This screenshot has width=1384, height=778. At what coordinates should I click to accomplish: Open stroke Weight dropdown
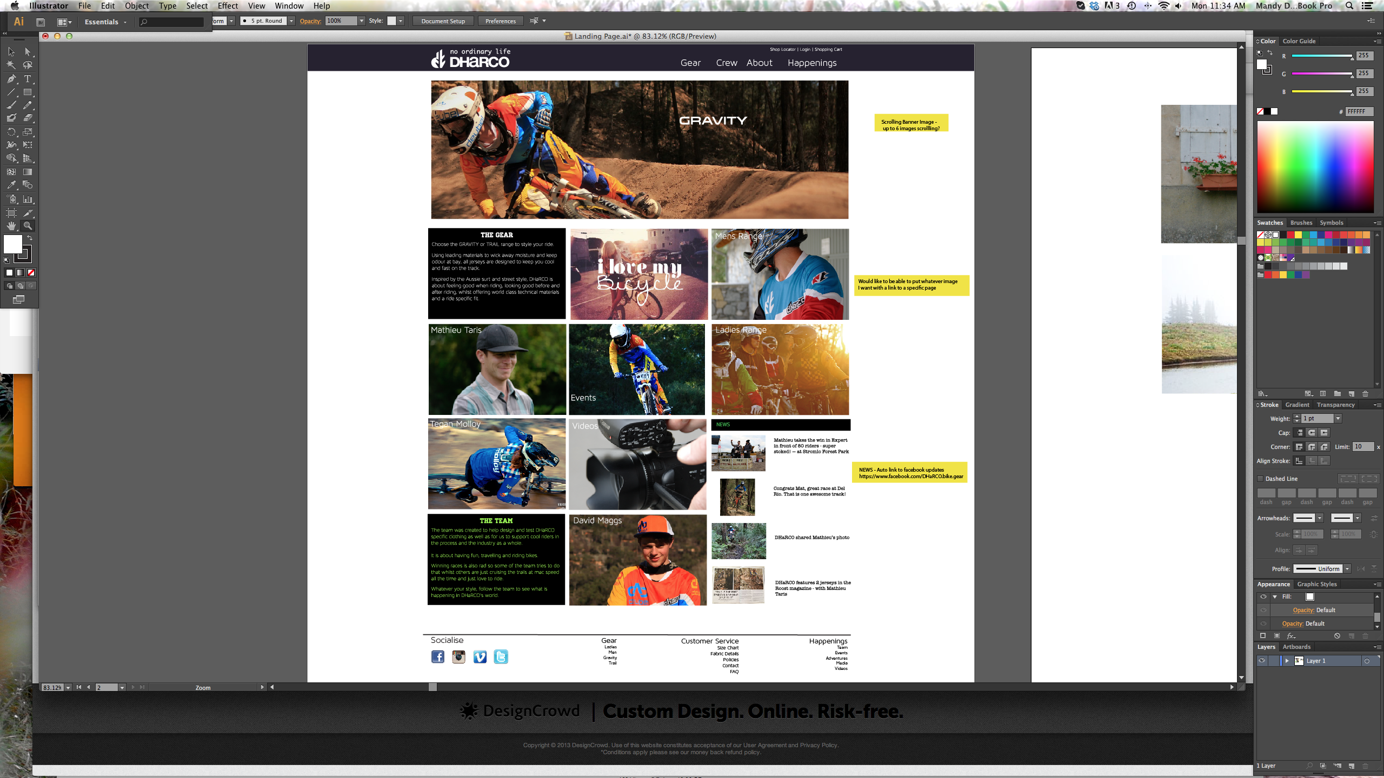point(1338,419)
